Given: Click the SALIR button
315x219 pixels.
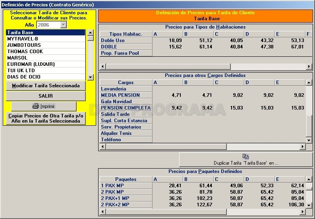Looking at the screenshot, I should (46, 96).
